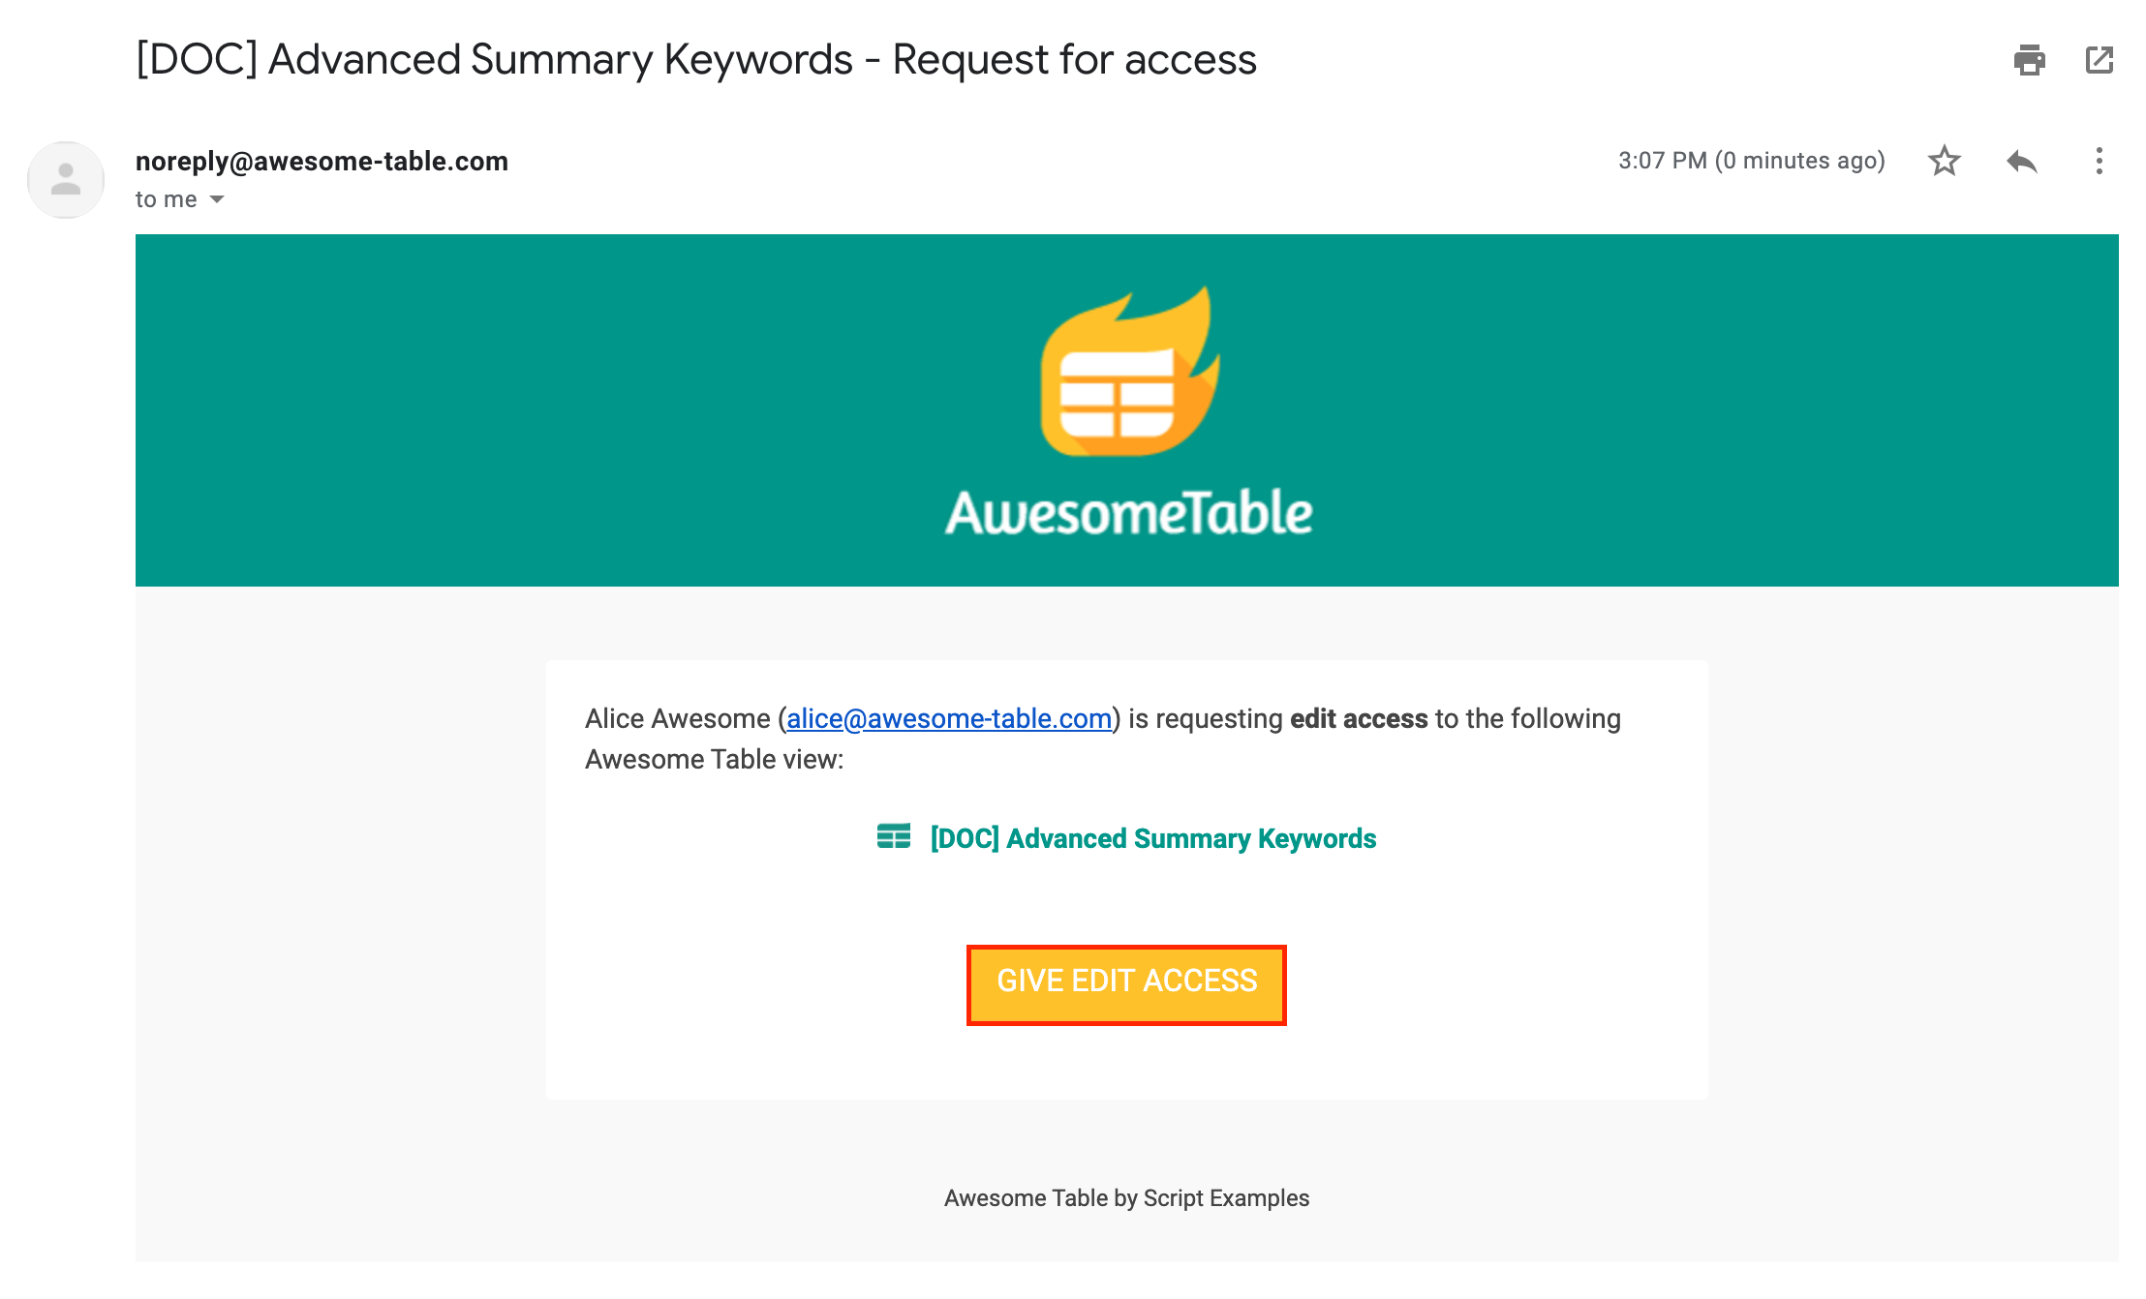Image resolution: width=2146 pixels, height=1299 pixels.
Task: Click the AwesomeTable wordmark in the banner
Action: (1128, 512)
